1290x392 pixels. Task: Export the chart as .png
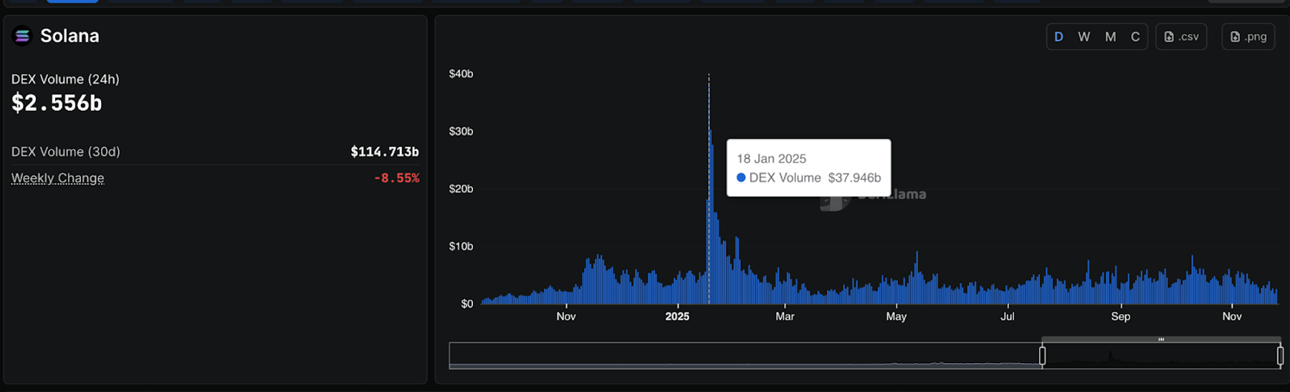[1248, 36]
